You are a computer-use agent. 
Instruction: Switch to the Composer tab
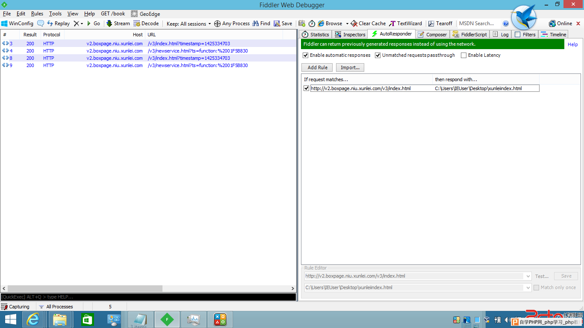[432, 35]
